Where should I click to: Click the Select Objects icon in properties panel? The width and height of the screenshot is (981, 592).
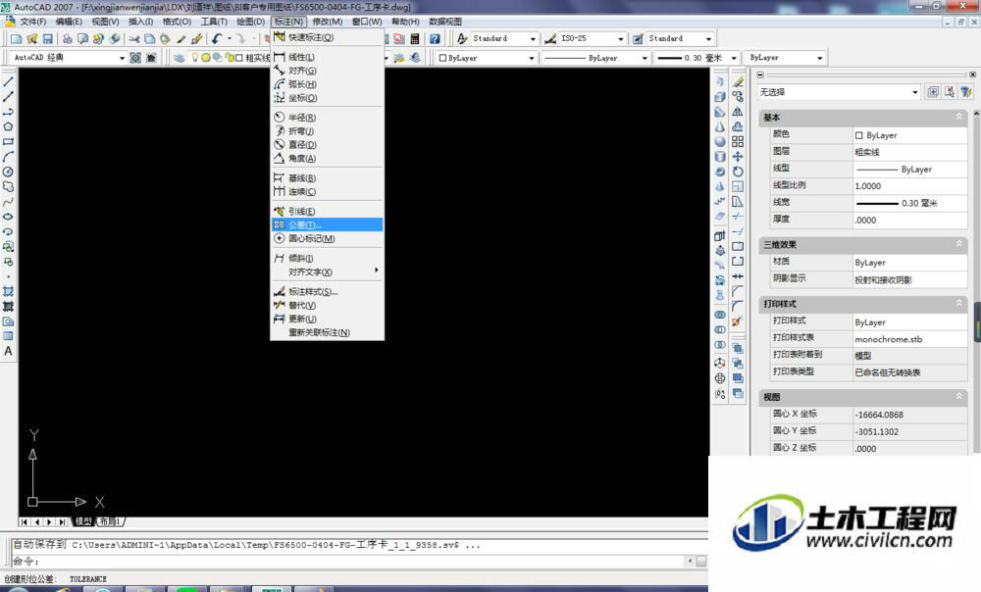(x=950, y=92)
